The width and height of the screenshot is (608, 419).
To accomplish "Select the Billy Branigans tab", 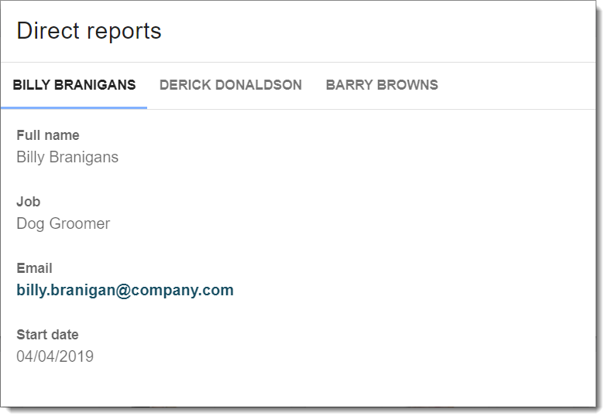I will (x=74, y=85).
